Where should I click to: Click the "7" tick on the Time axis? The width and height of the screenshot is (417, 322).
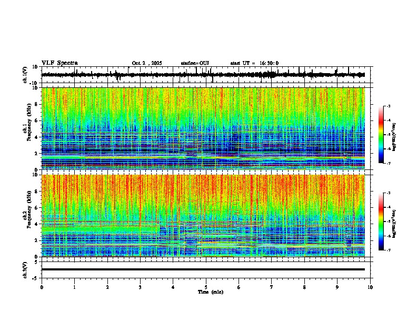point(272,287)
